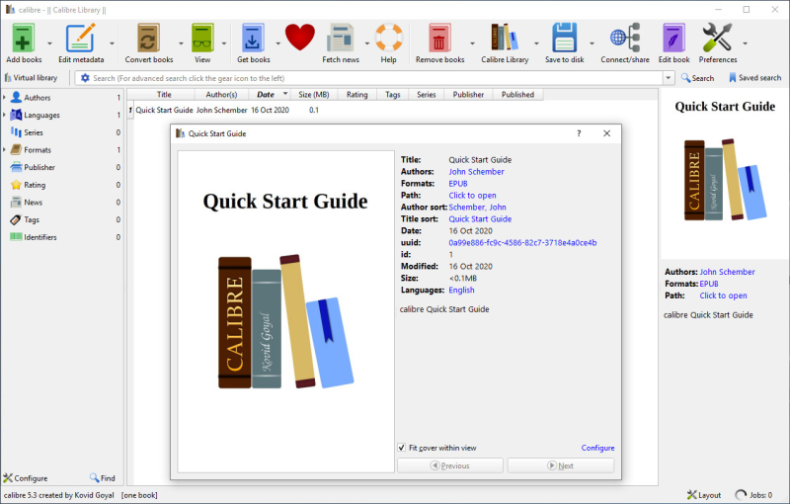Screen dimensions: 790x504
Task: Uncheck Fit cover within view
Action: (402, 448)
